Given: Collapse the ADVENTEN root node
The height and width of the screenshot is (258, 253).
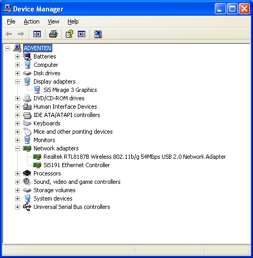Looking at the screenshot, I should (x=7, y=48).
